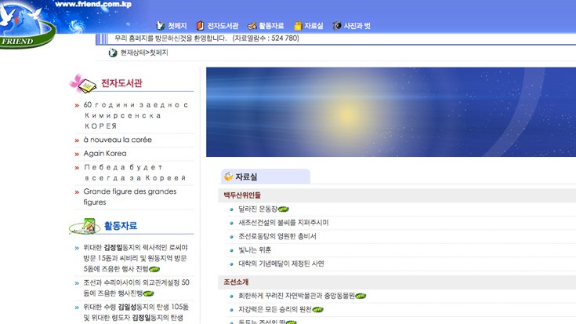Image resolution: width=576 pixels, height=324 pixels.
Task: Click the yellow folder icon beside 자료실 menu
Action: [299, 26]
